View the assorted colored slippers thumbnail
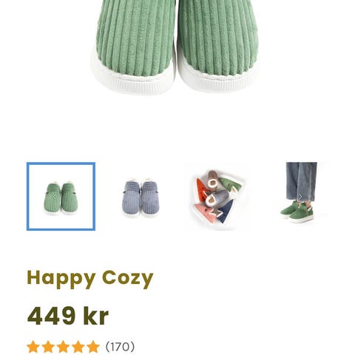Screen dimensions: 355x355 pos(218,197)
